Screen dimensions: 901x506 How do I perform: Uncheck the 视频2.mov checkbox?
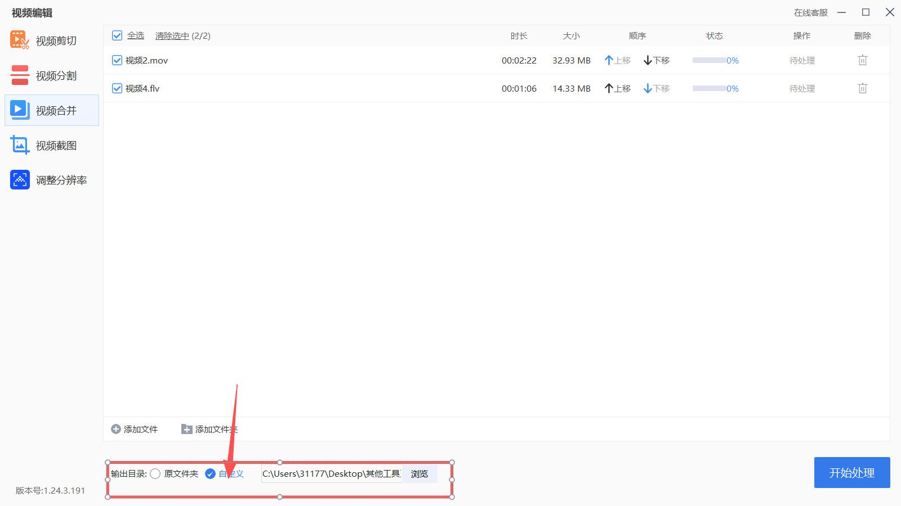117,60
